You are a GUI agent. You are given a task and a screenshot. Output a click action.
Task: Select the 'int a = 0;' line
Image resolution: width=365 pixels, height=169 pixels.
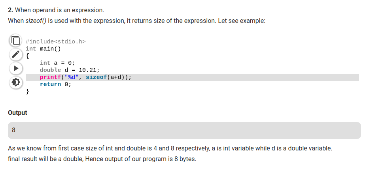pos(57,63)
